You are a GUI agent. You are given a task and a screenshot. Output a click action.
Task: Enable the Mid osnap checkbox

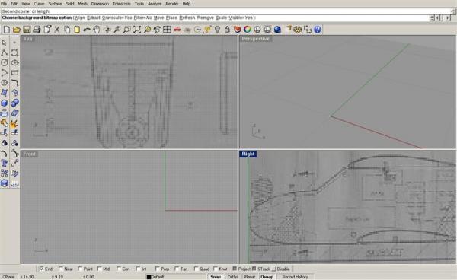(x=100, y=269)
